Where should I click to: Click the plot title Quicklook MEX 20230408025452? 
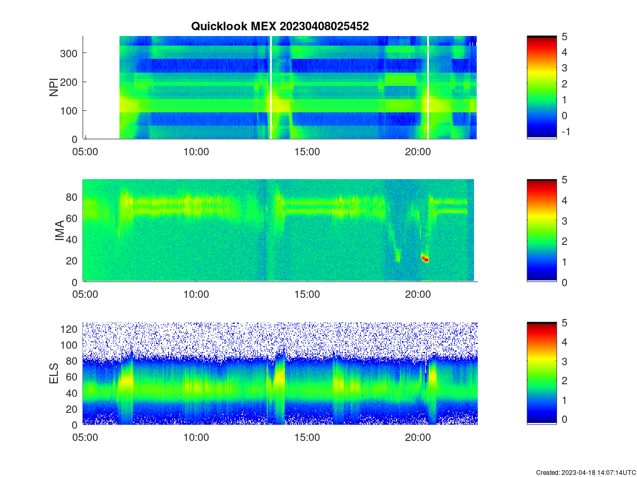click(x=280, y=26)
